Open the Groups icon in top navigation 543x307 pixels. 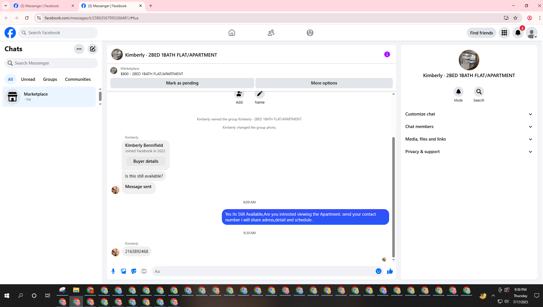coord(310,33)
